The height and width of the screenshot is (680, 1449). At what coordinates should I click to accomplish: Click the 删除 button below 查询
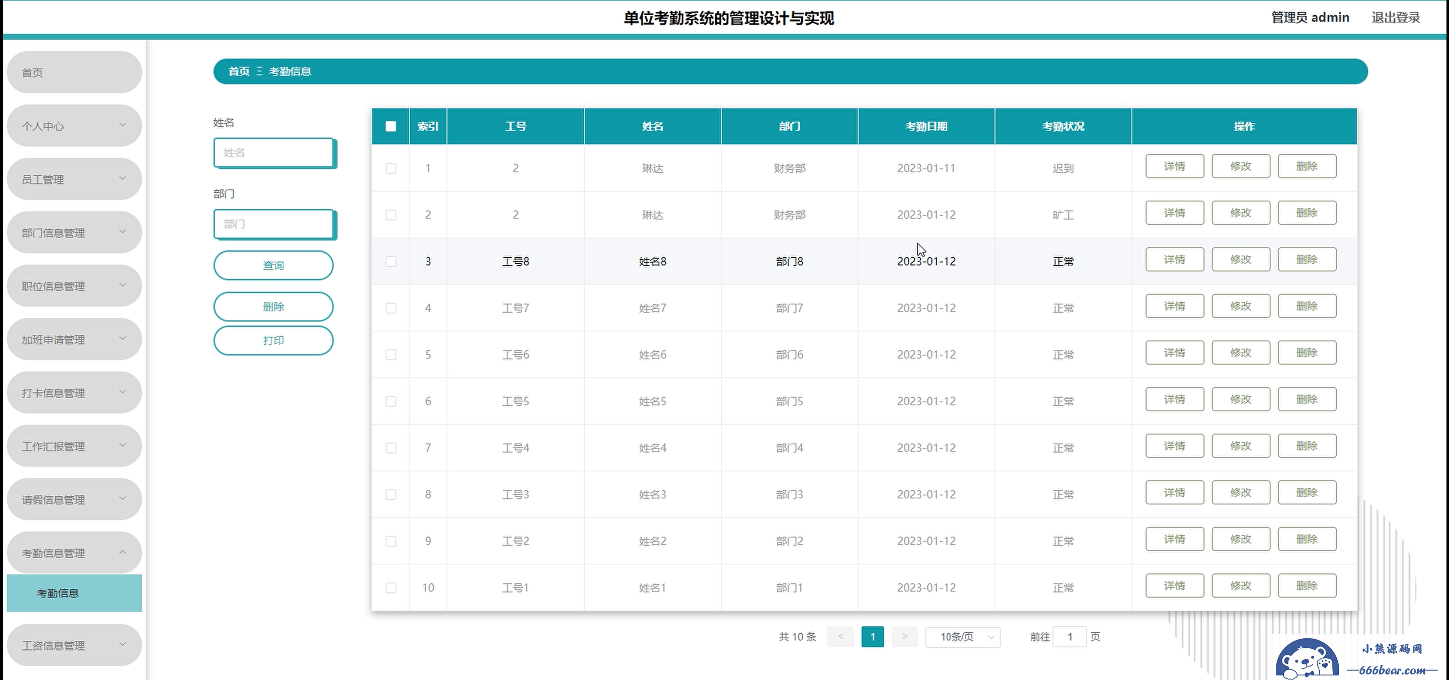(273, 307)
